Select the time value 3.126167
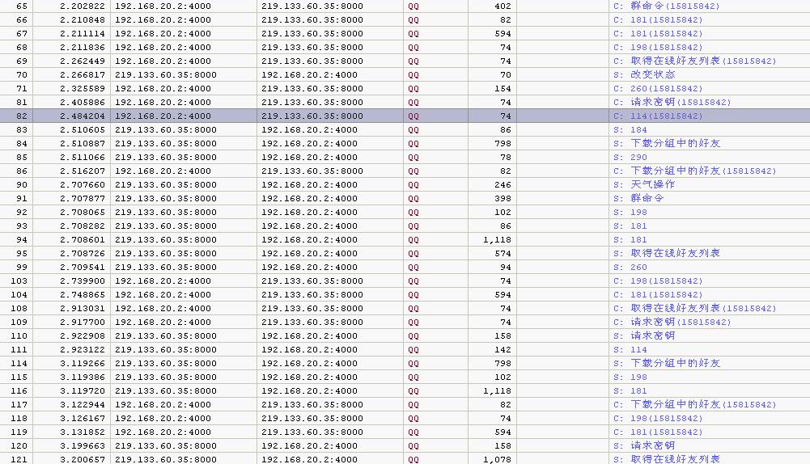The image size is (810, 464). point(83,418)
